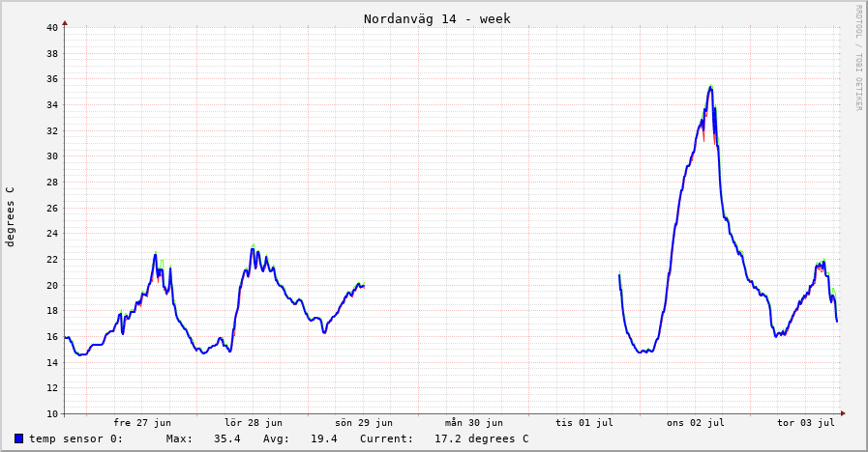Viewport: 868px width, 452px height.
Task: Click the y-axis label 30
Action: pyautogui.click(x=52, y=156)
